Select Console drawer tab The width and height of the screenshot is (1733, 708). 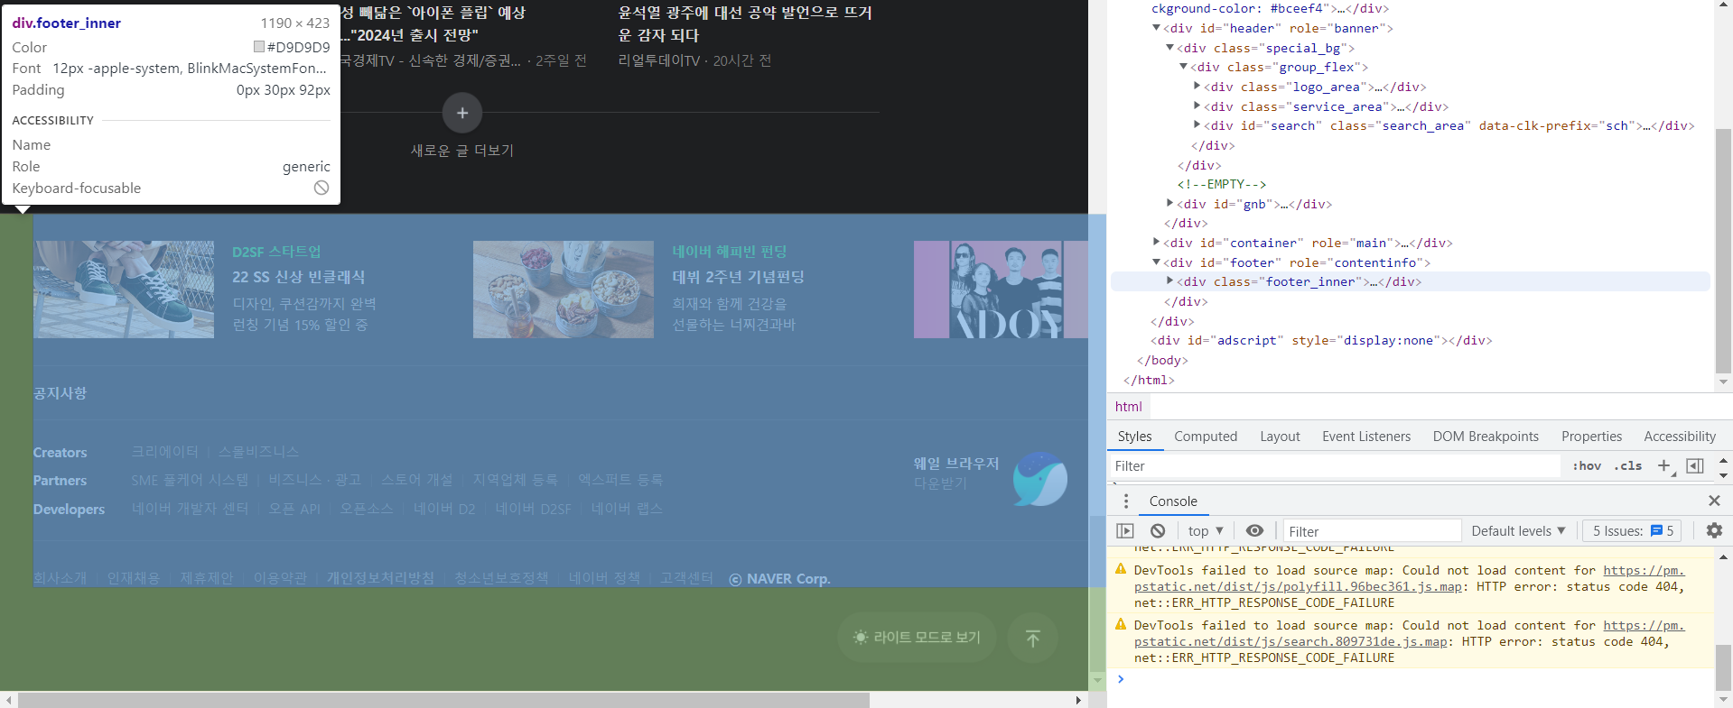1173,501
